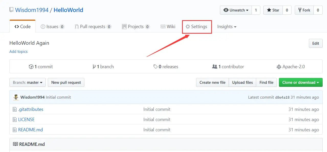Viewport: 327px width, 152px height.
Task: Open the Branch: master dropdown
Action: tap(28, 83)
